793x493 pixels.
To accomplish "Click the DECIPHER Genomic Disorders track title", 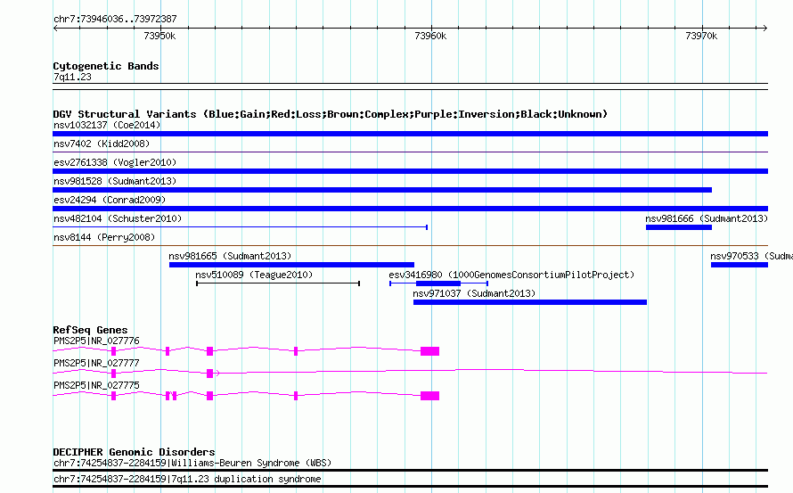I will pos(134,451).
